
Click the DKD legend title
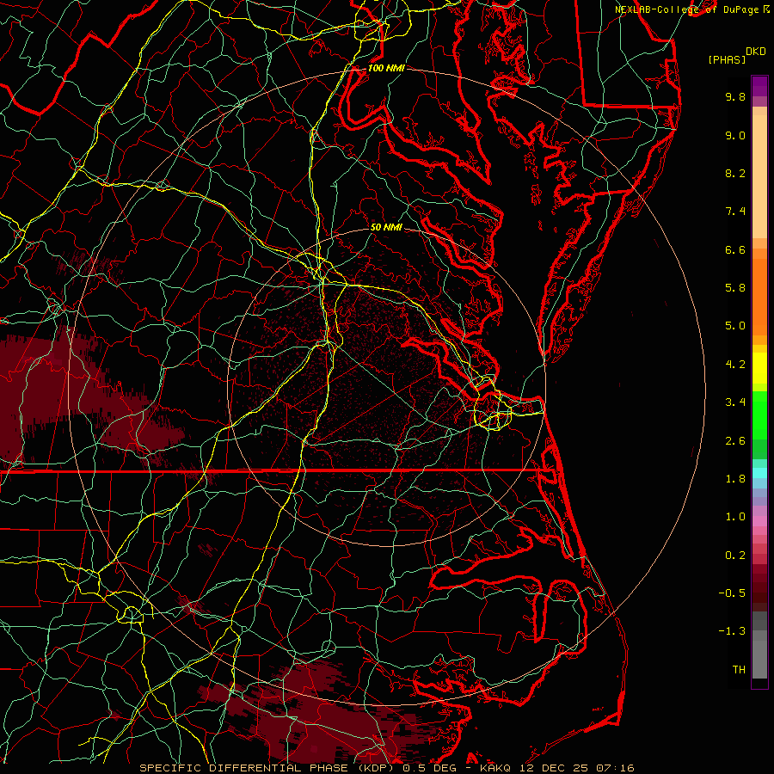point(755,52)
